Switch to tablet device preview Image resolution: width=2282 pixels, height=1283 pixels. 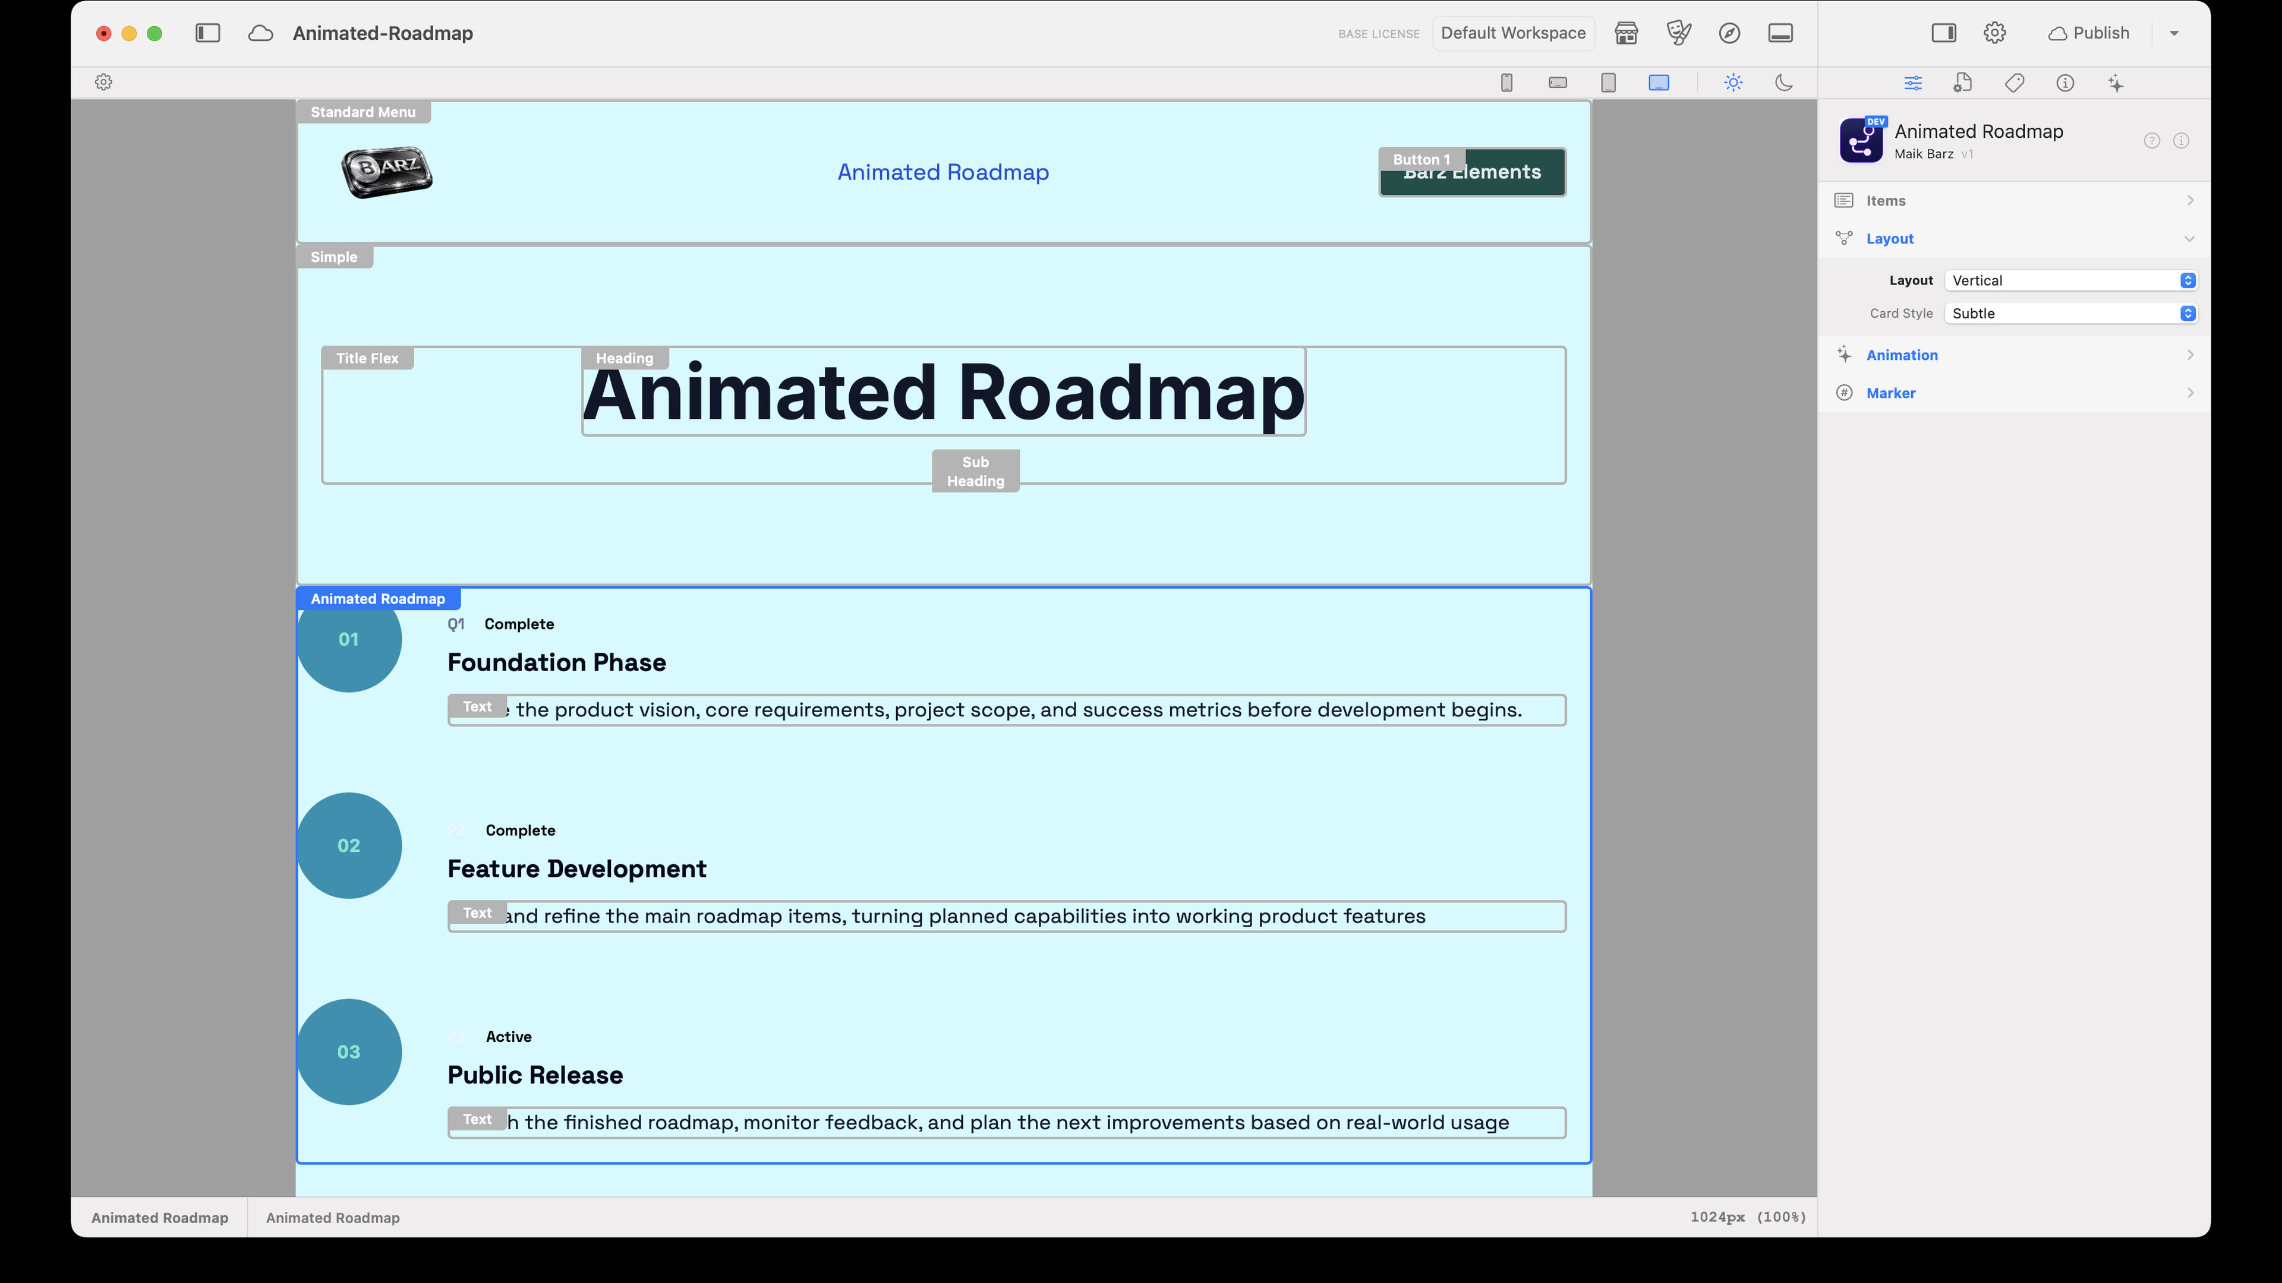pos(1609,83)
